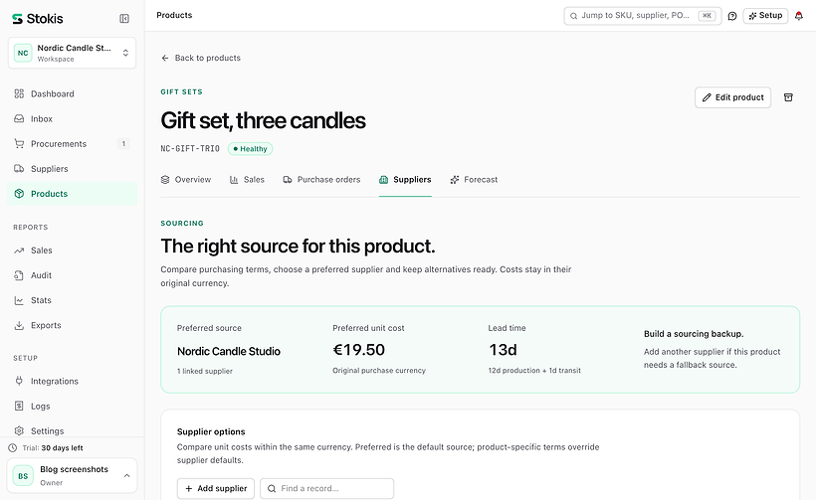Select the Suppliers tab
Viewport: 816px width, 500px height.
(405, 180)
